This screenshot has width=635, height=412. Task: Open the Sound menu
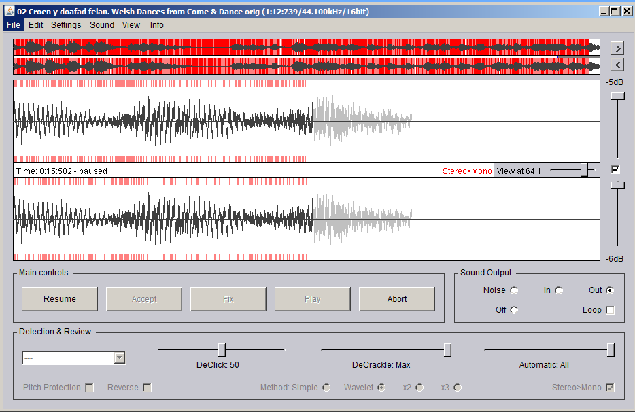[102, 25]
